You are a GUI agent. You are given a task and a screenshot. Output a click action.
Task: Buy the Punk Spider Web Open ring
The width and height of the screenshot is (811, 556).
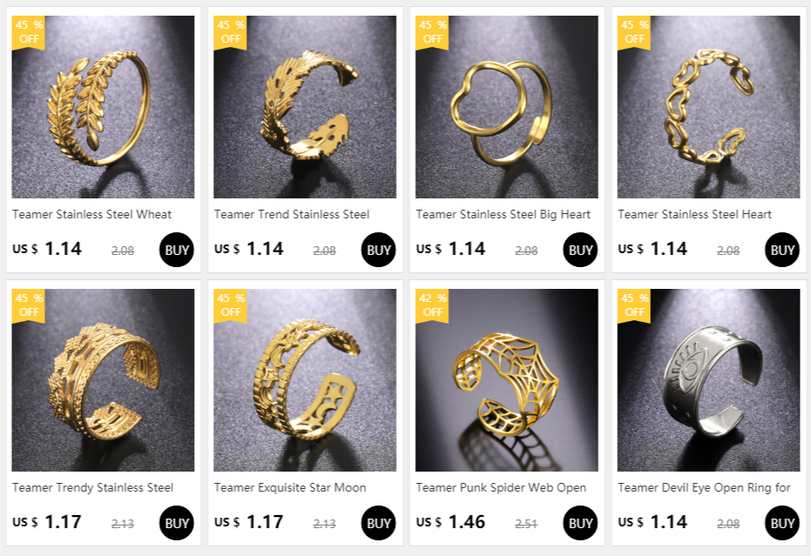pyautogui.click(x=580, y=523)
